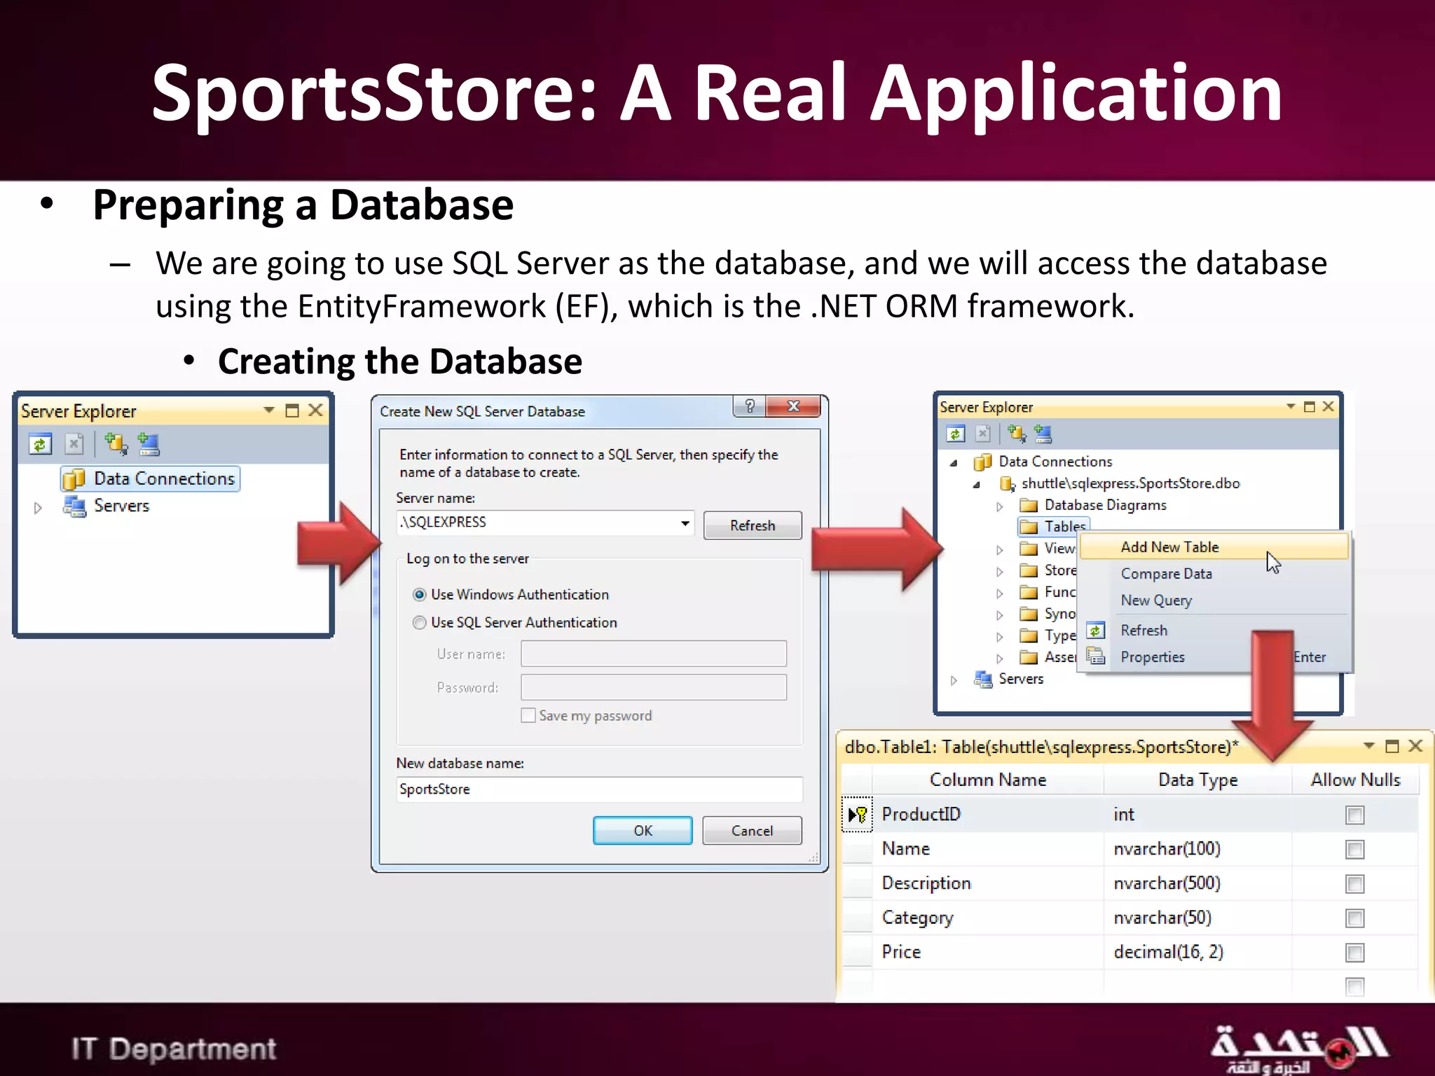Close the Create New SQL Server Database dialog
The width and height of the screenshot is (1435, 1076).
click(x=794, y=406)
